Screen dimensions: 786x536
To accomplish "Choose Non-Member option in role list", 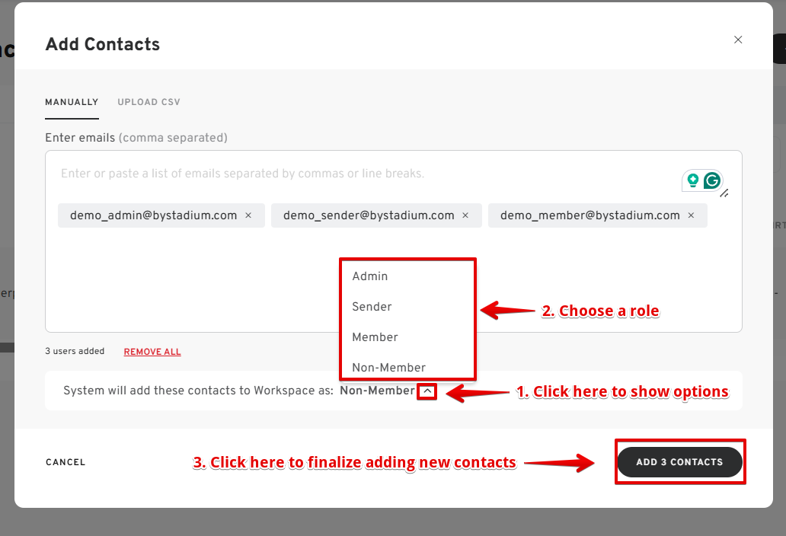I will [388, 368].
